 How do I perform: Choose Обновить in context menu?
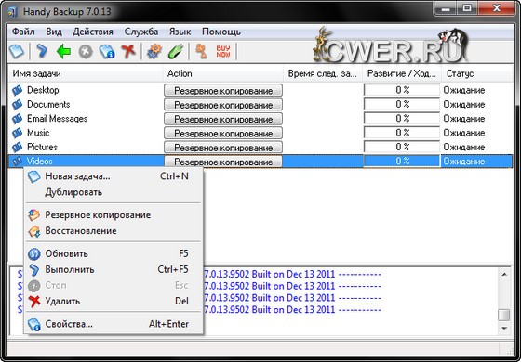[114, 254]
